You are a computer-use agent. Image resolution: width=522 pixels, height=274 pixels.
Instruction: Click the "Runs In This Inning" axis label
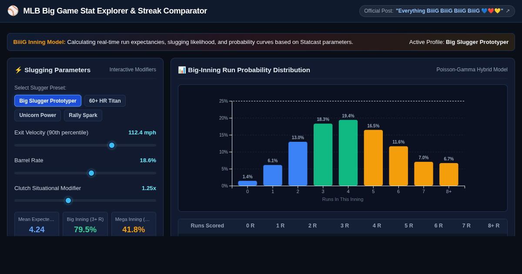click(x=343, y=199)
